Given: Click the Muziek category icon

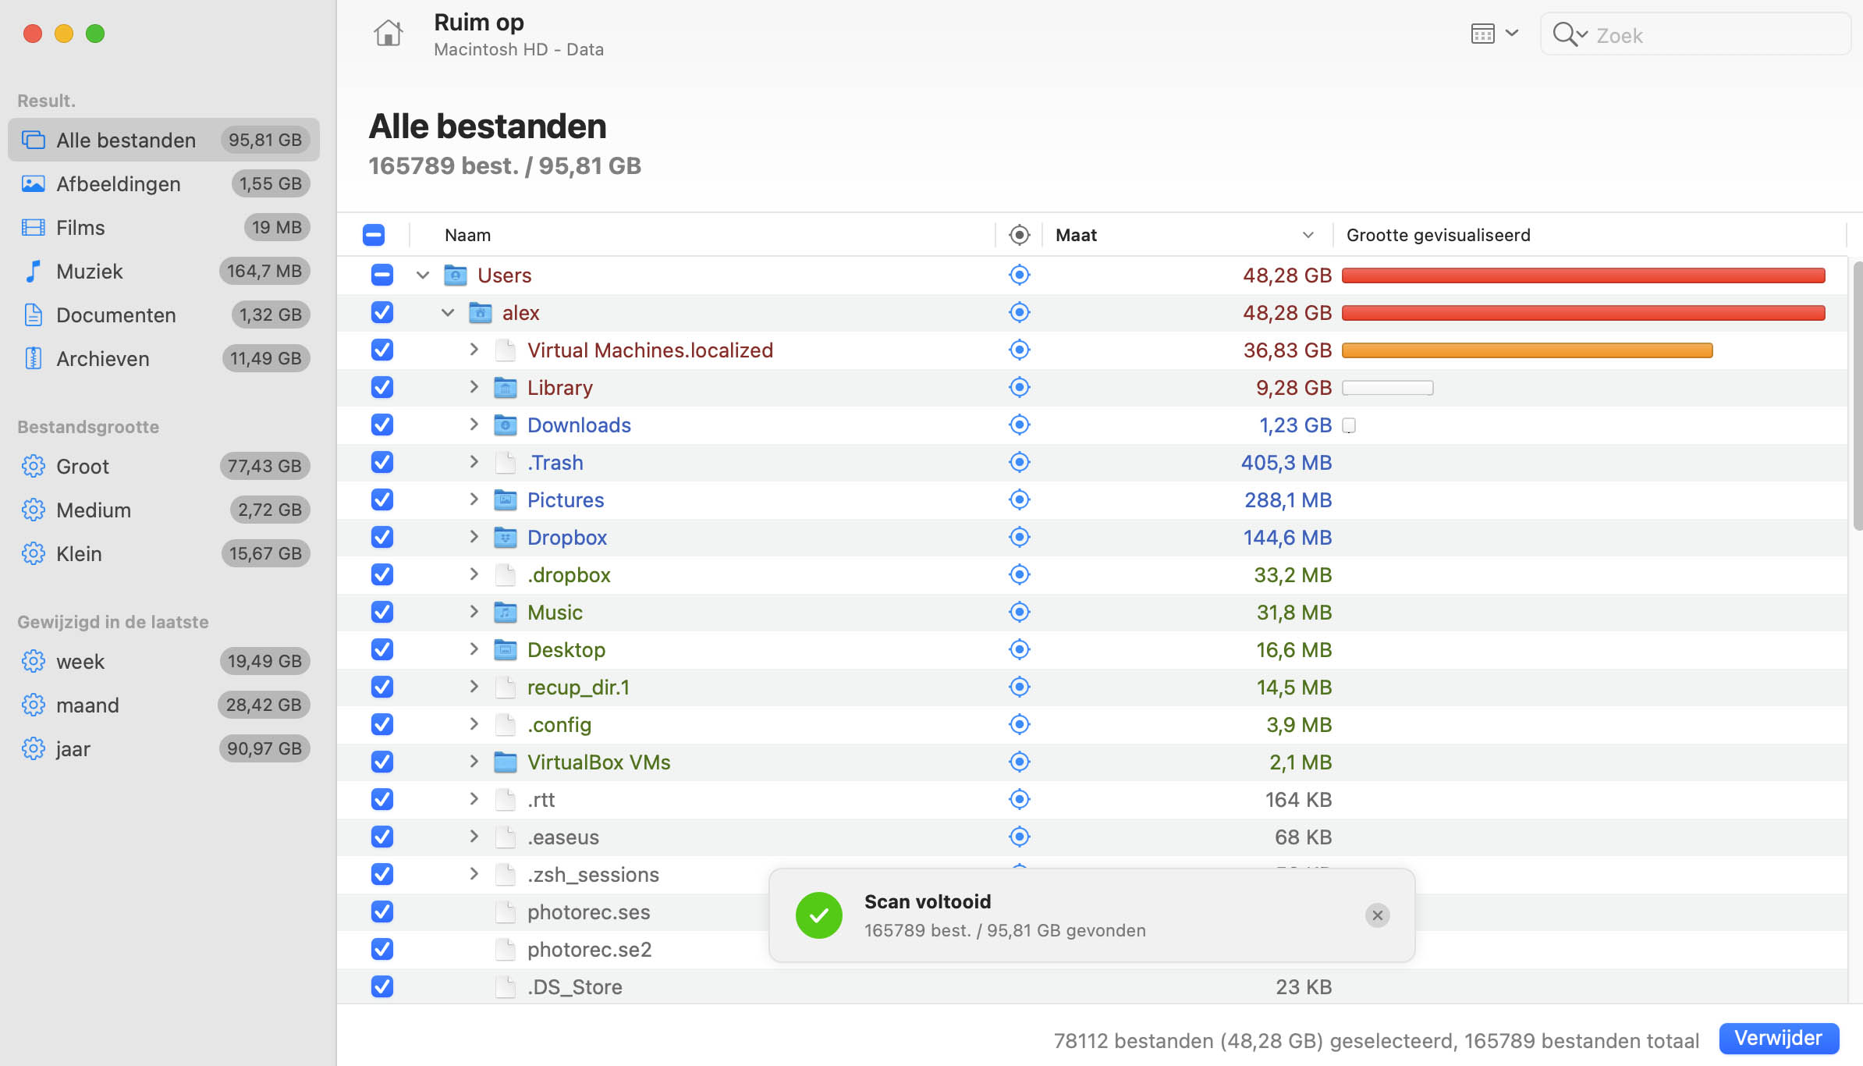Looking at the screenshot, I should pos(34,270).
